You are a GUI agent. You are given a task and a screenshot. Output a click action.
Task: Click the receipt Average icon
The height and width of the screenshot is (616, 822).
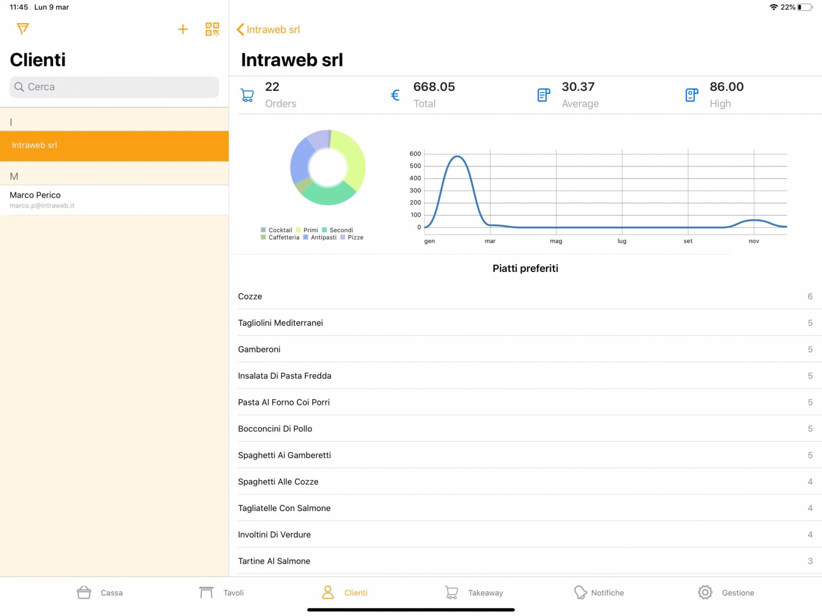tap(543, 95)
